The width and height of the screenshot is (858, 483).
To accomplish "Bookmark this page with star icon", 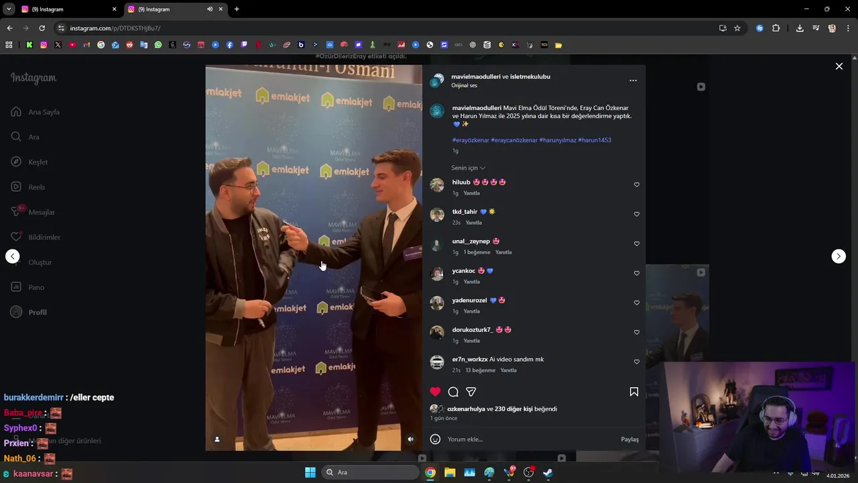I will point(737,28).
